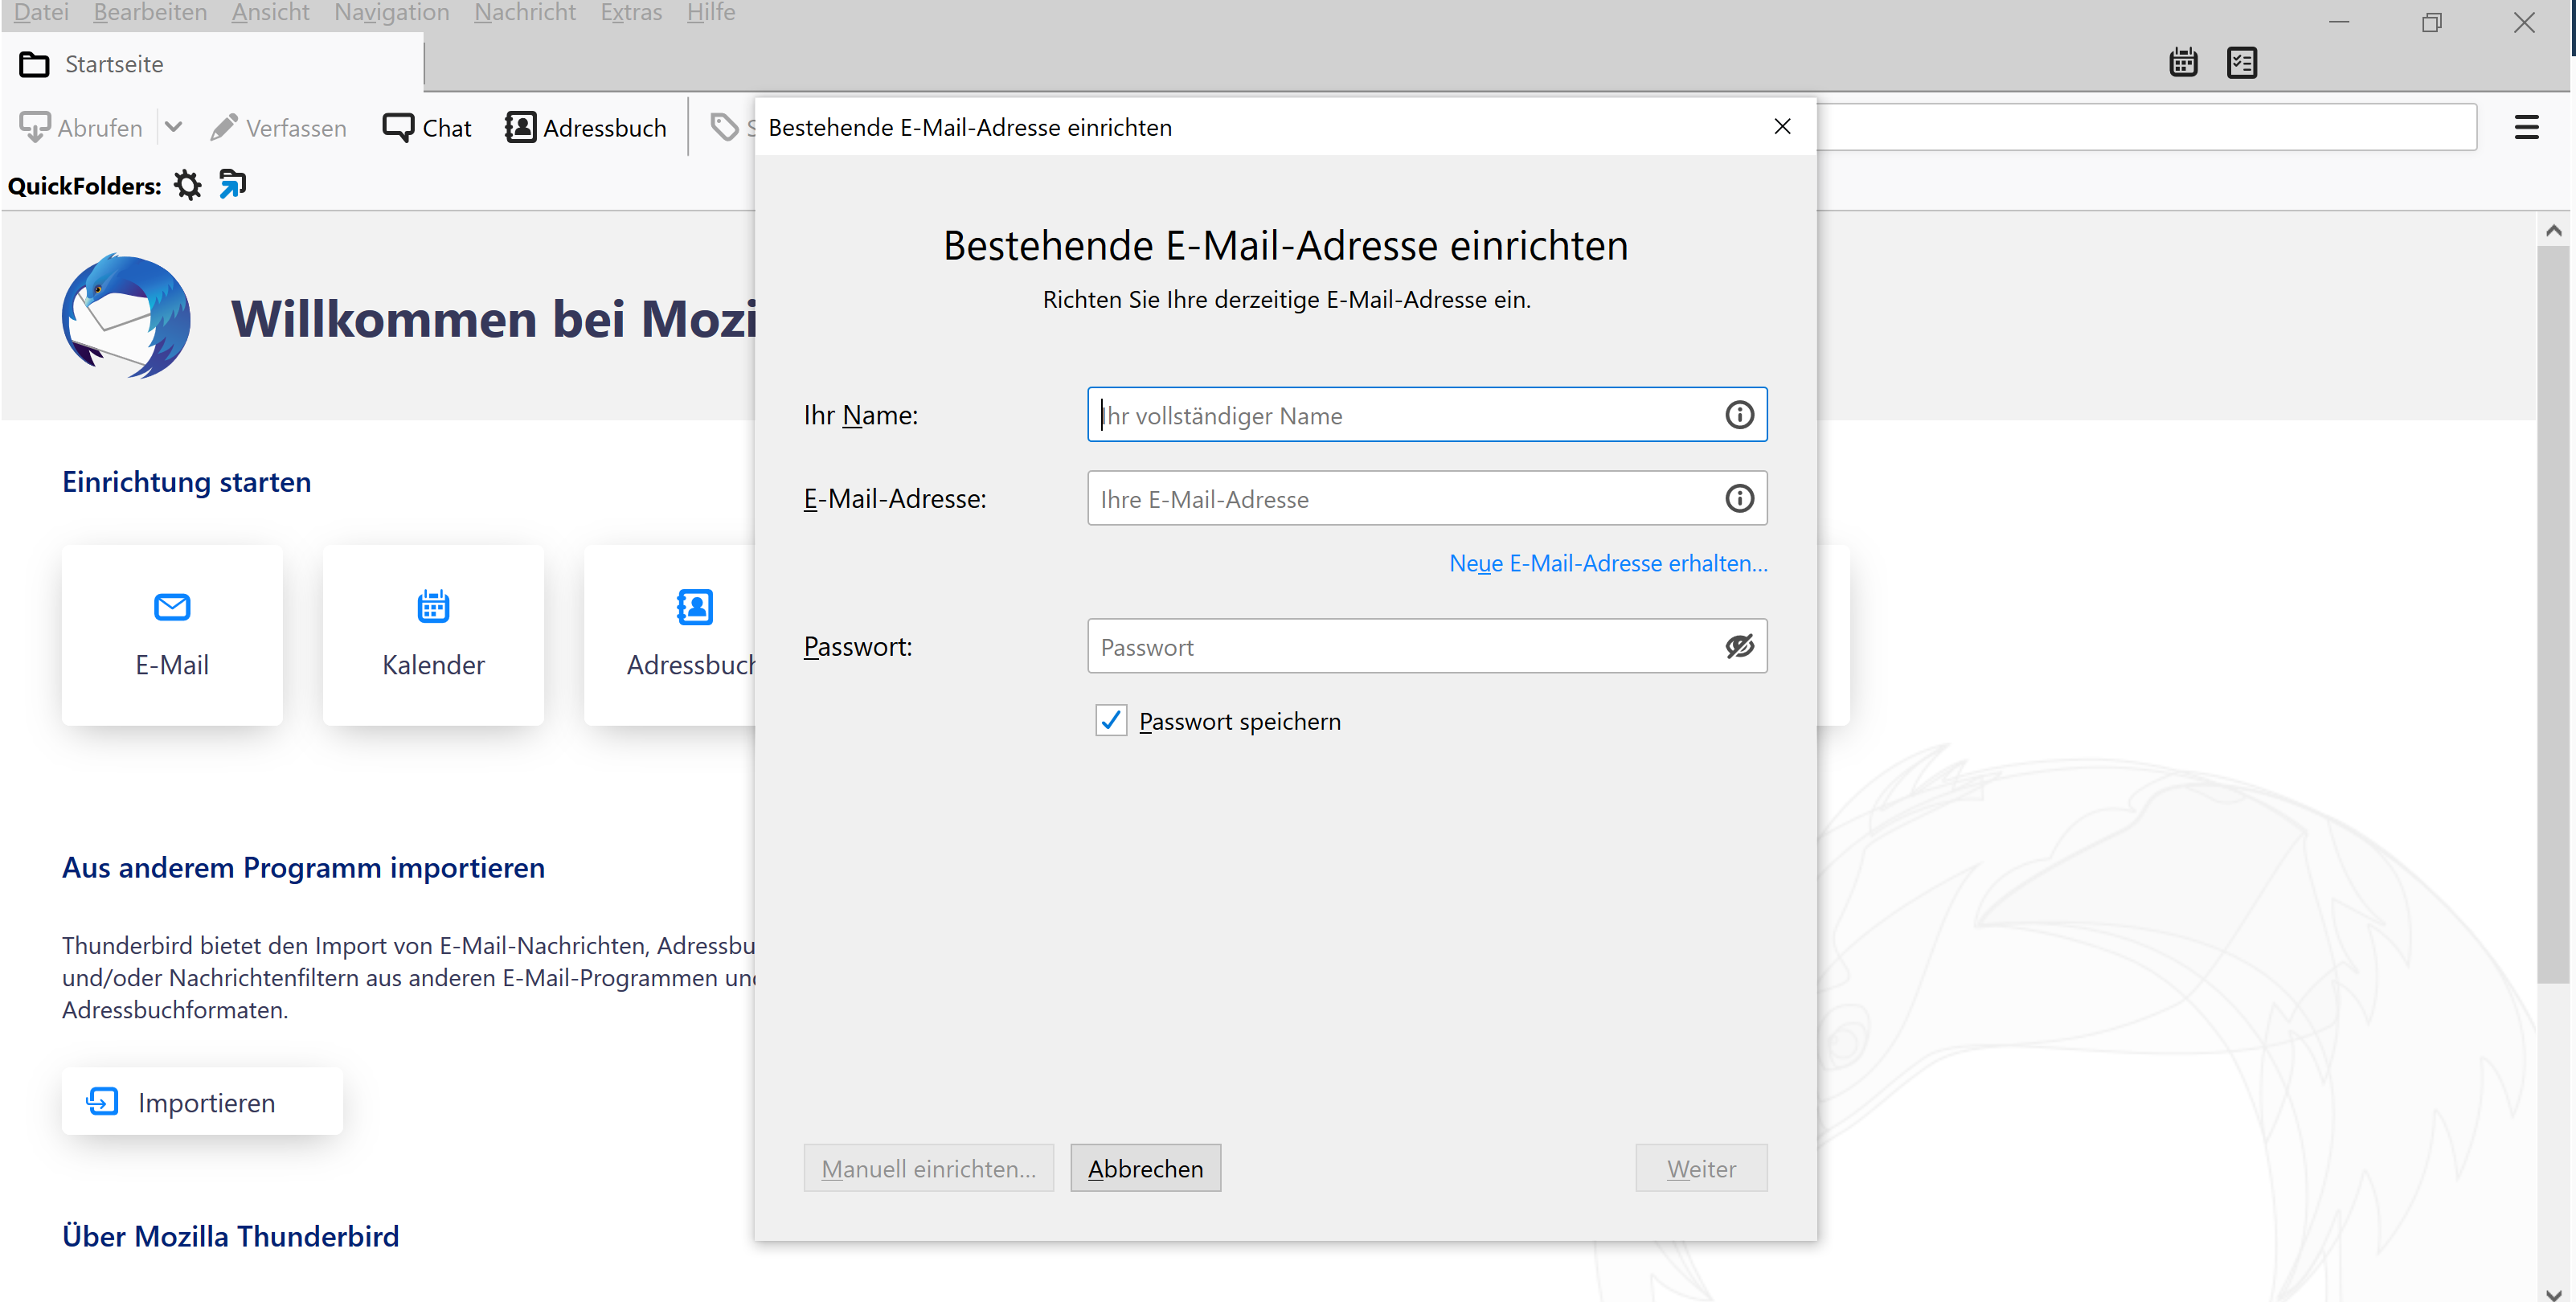
Task: Click the info icon in the name field
Action: tap(1739, 415)
